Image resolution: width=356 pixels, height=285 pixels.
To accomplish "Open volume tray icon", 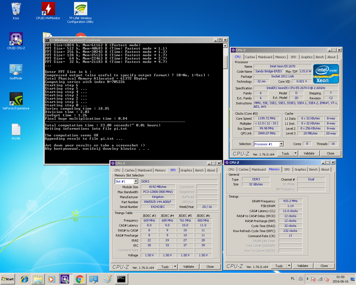I will click(x=327, y=279).
